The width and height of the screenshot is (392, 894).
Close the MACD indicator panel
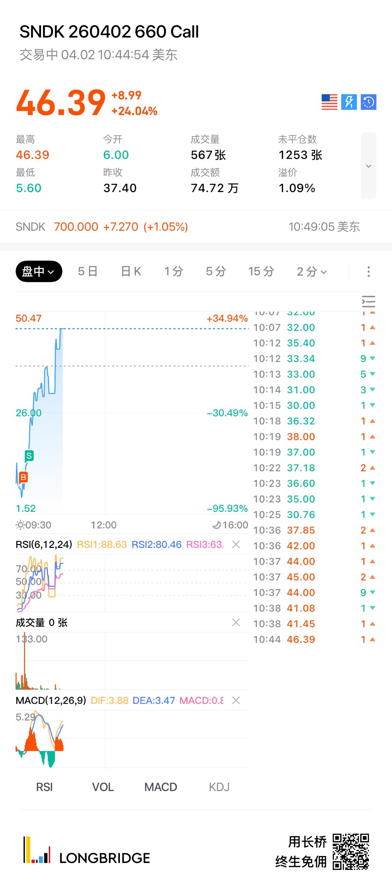(x=236, y=701)
